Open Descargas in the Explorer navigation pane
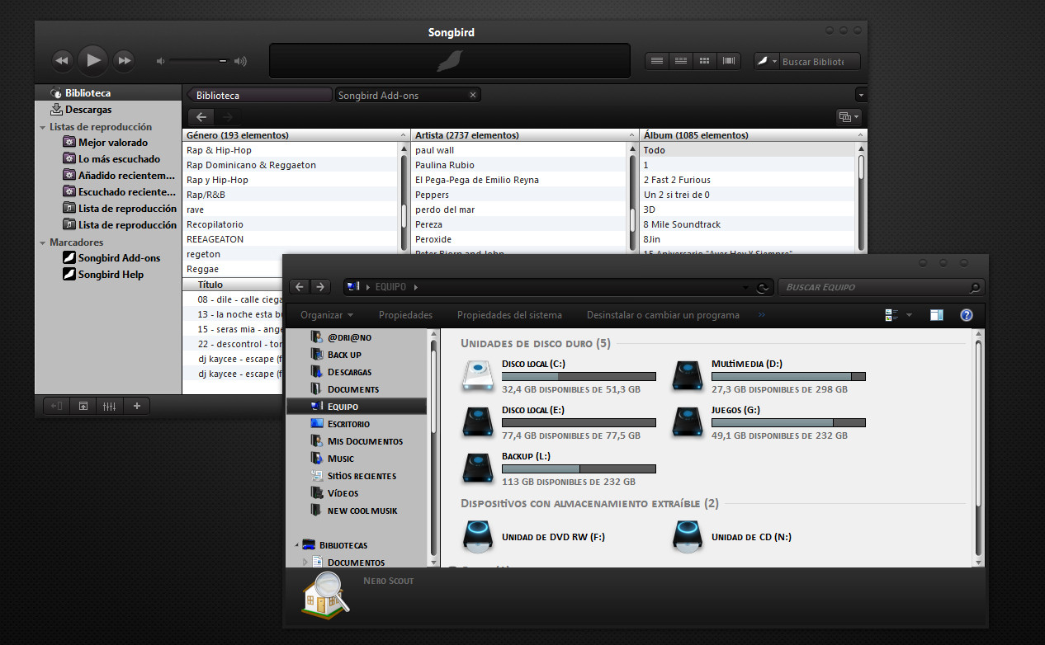1045x645 pixels. pos(348,372)
